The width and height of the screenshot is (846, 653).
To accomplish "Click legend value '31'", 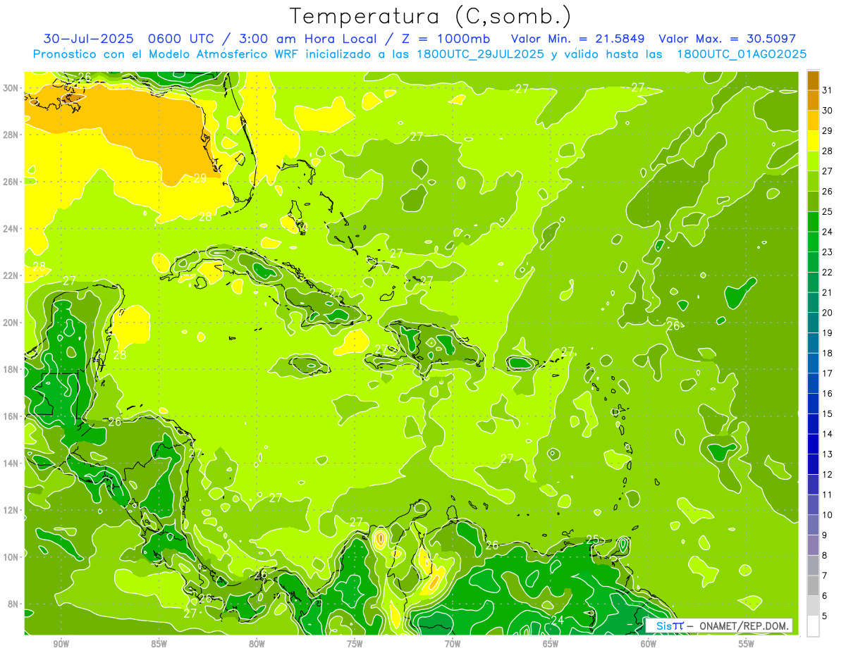I will click(827, 90).
